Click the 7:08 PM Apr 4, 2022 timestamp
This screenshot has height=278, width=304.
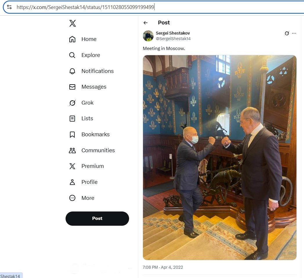tap(163, 267)
